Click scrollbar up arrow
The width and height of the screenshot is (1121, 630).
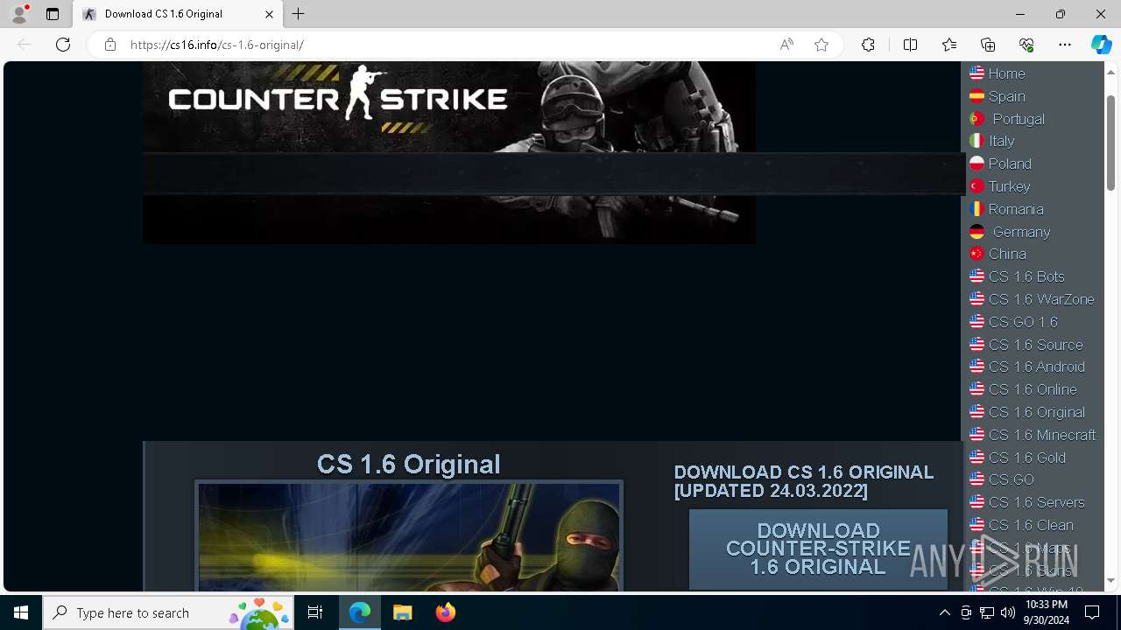[x=1110, y=71]
